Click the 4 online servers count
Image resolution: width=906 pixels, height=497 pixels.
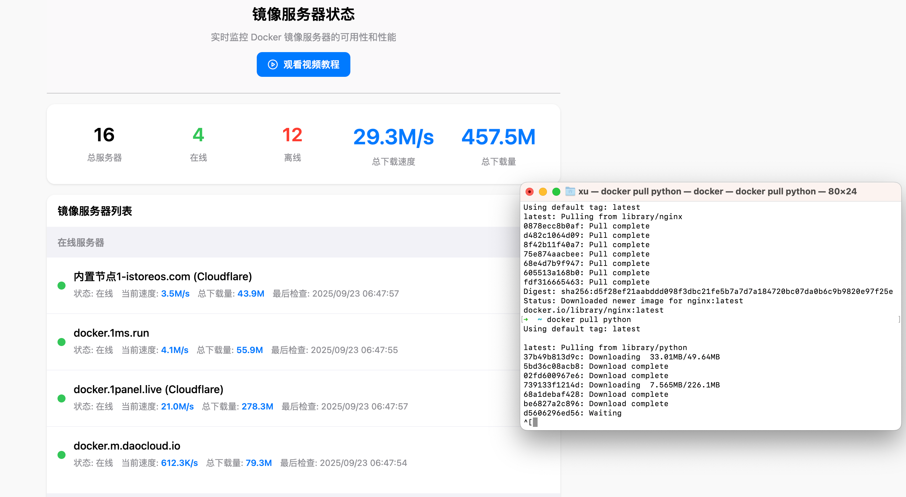coord(198,135)
